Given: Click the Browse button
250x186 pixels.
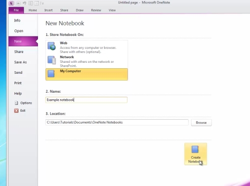Looking at the screenshot, I should 201,123.
